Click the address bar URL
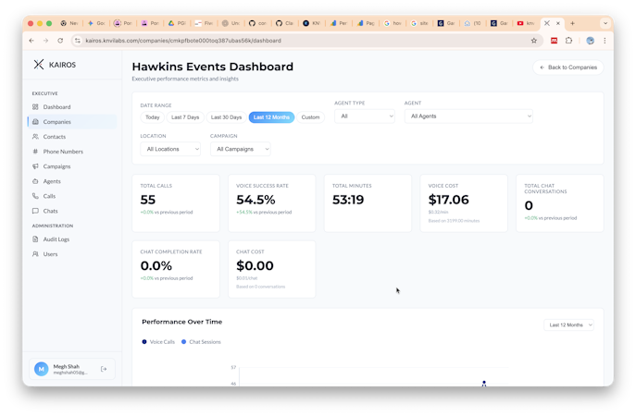The height and width of the screenshot is (416, 636). click(183, 41)
